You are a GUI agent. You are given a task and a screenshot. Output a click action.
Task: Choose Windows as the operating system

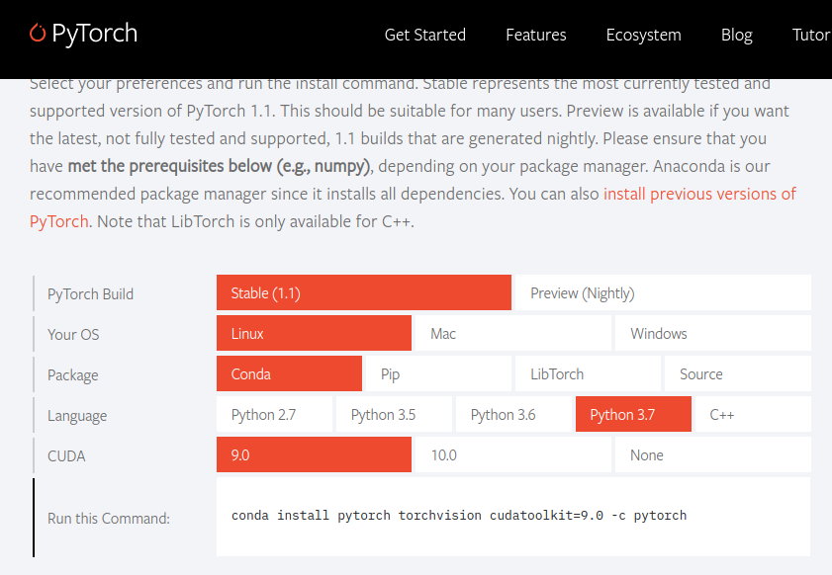click(712, 333)
